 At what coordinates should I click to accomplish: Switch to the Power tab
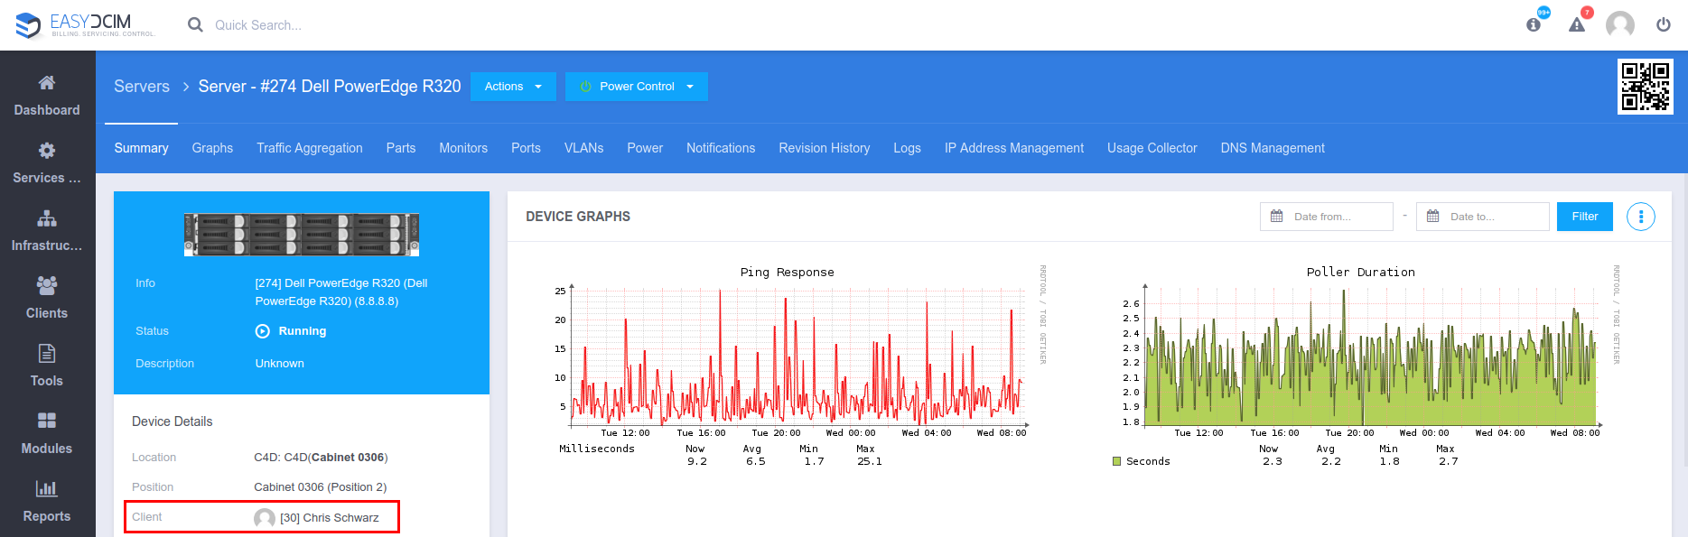(645, 148)
